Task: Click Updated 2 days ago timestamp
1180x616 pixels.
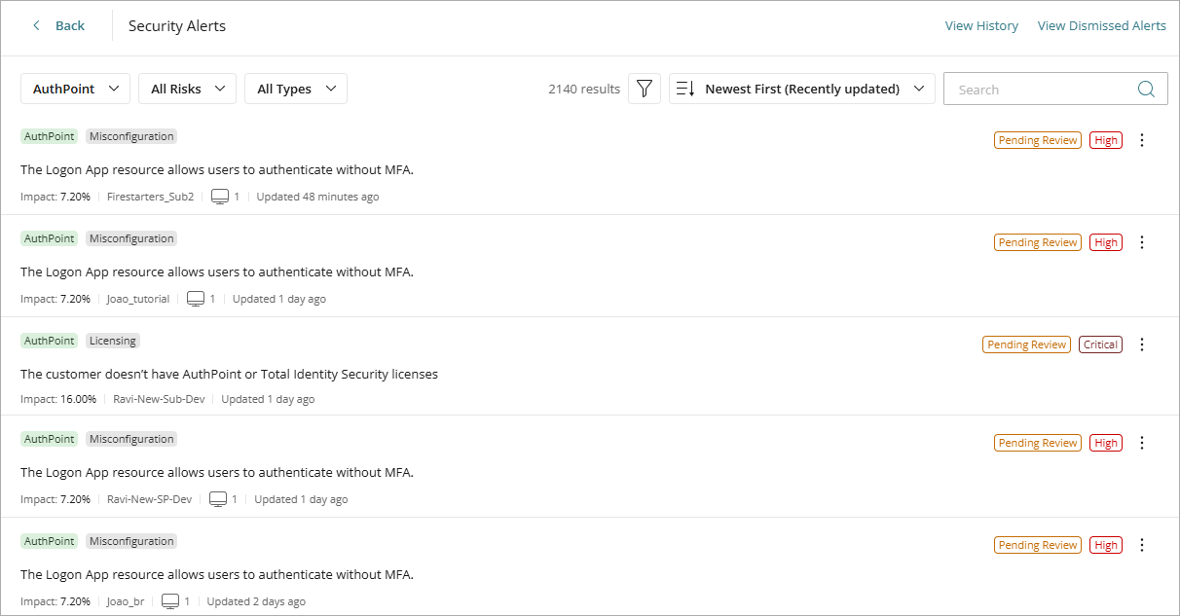Action: pos(256,601)
